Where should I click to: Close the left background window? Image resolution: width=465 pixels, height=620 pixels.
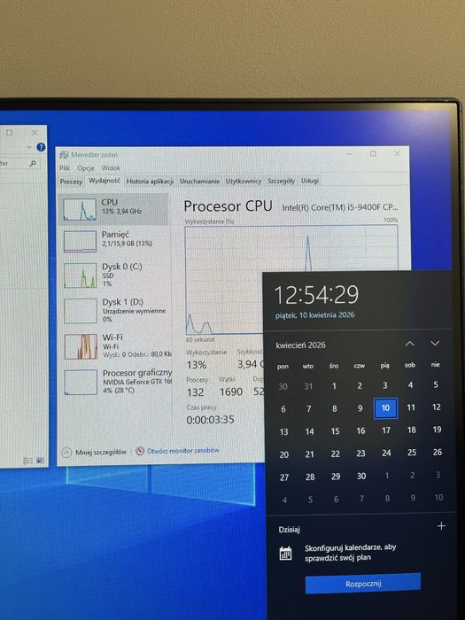tap(35, 133)
